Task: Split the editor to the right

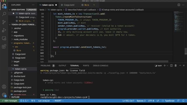Action: click(179, 5)
